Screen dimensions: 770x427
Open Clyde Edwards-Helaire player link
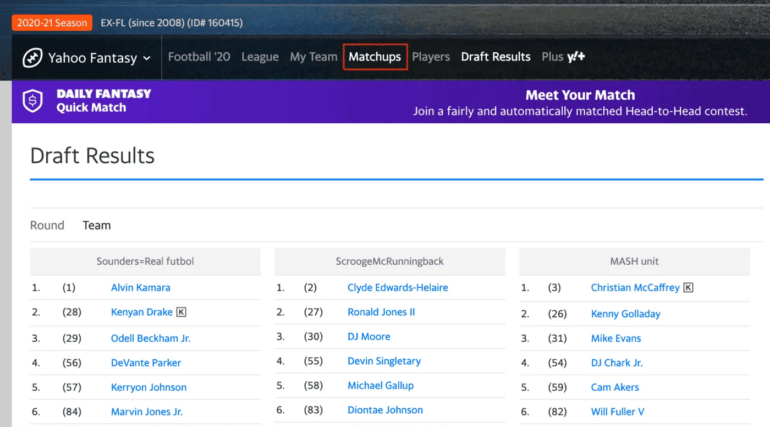coord(398,287)
